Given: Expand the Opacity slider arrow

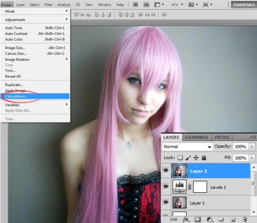Looking at the screenshot, I should pyautogui.click(x=252, y=146).
